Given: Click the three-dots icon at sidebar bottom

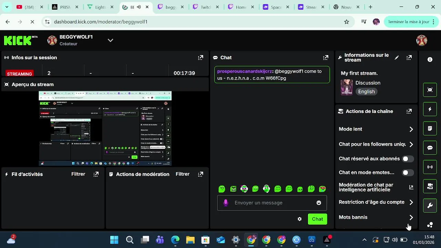Looking at the screenshot, I should click(x=430, y=225).
